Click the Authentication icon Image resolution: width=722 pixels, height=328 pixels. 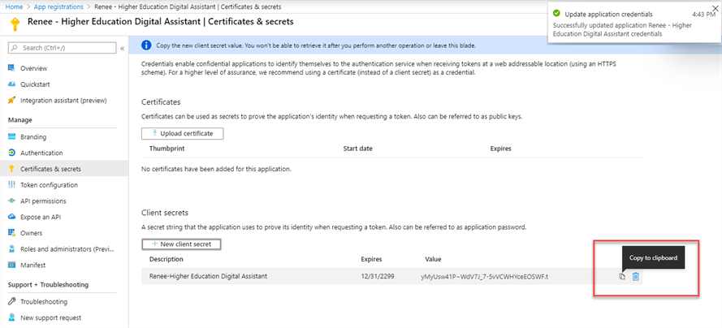pyautogui.click(x=12, y=153)
